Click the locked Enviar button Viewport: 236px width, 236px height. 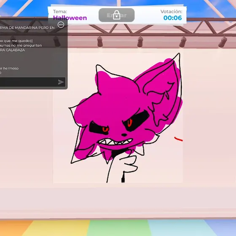tap(116, 15)
